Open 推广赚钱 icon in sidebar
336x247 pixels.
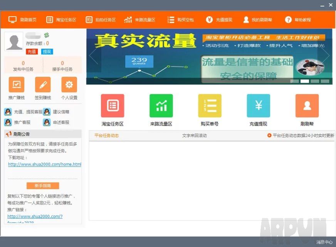tap(16, 85)
